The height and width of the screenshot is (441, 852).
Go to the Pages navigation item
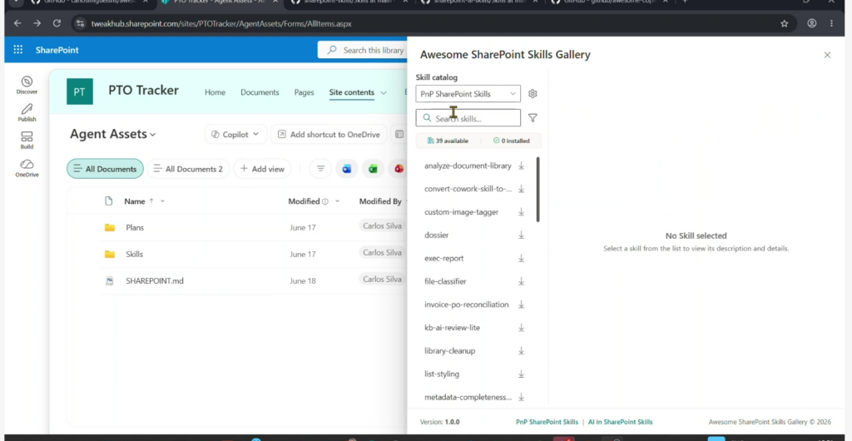pyautogui.click(x=304, y=92)
